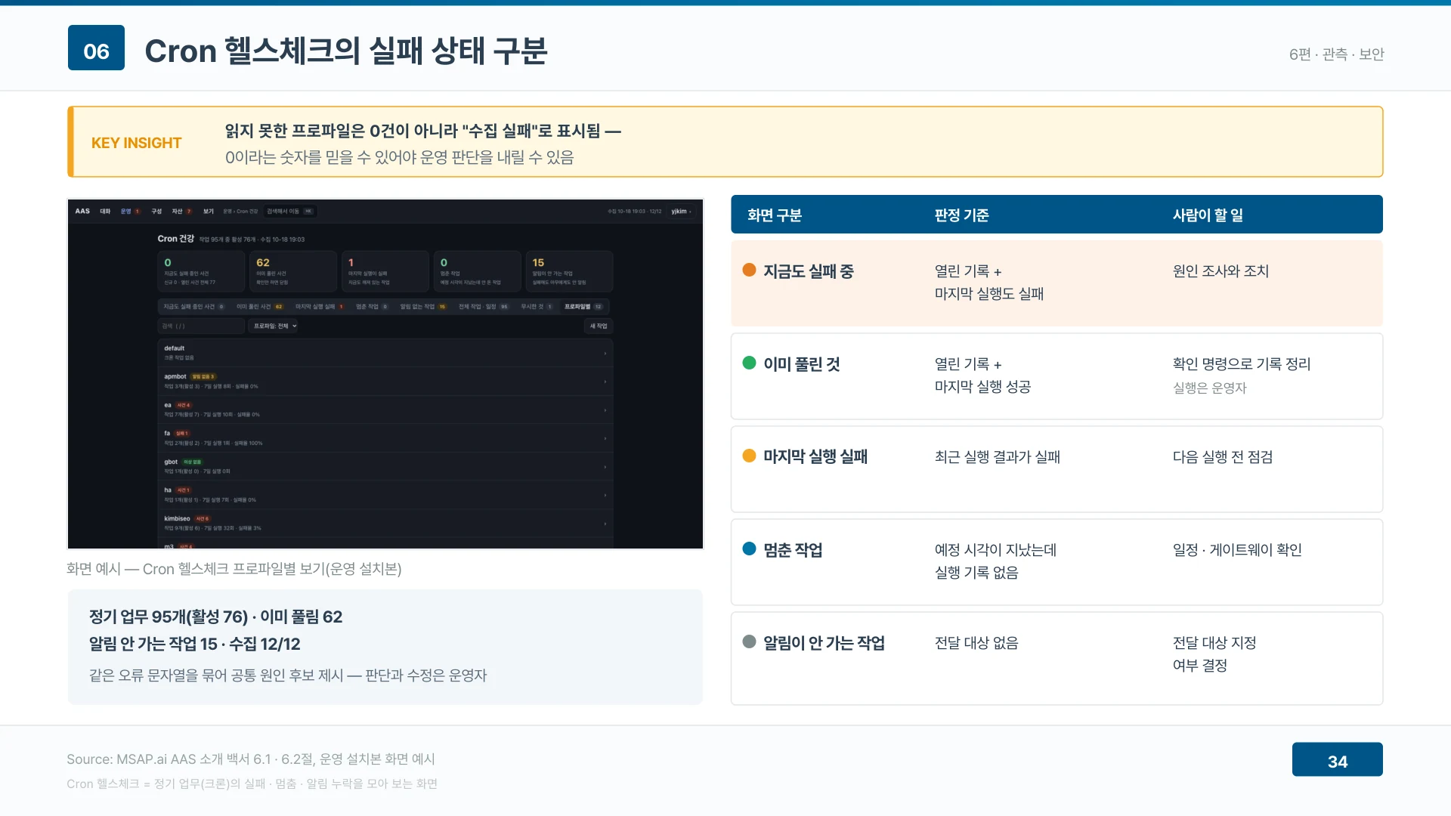Click the apmbot 알림 없음 3 badge
1451x816 pixels.
pyautogui.click(x=203, y=376)
